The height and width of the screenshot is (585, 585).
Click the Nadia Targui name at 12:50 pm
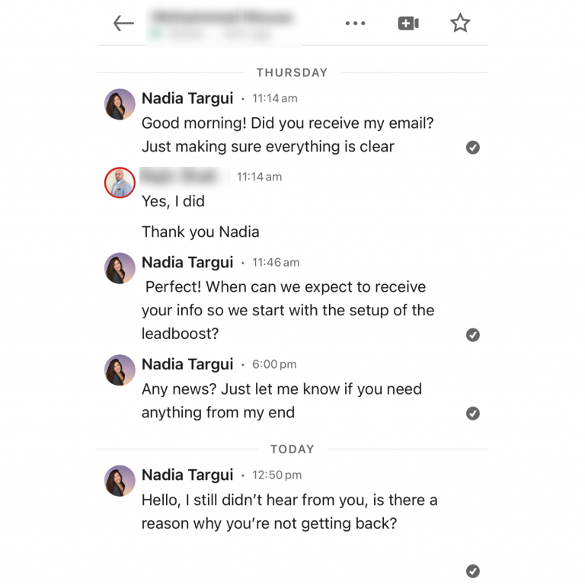coord(187,475)
